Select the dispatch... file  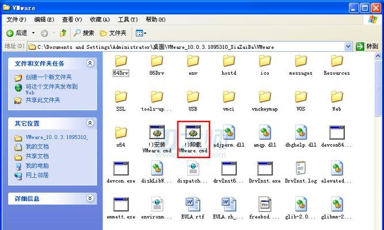193,172
